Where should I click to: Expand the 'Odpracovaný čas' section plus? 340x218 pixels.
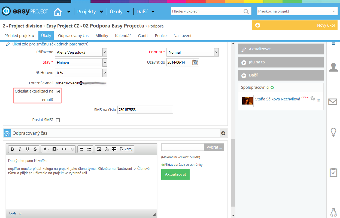pyautogui.click(x=223, y=133)
